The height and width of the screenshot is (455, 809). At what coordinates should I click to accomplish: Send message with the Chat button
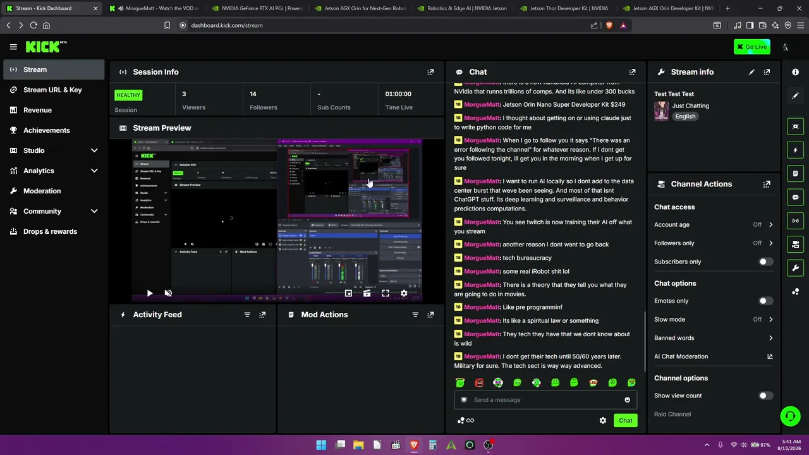625,420
